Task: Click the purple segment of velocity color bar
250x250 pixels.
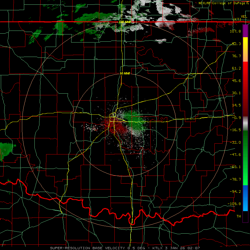Action: [x=245, y=31]
